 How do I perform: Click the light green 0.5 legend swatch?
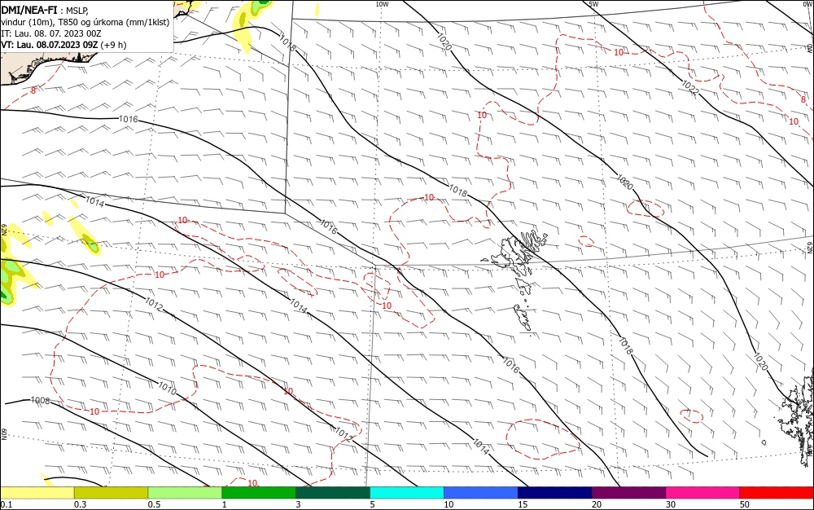tap(185, 493)
